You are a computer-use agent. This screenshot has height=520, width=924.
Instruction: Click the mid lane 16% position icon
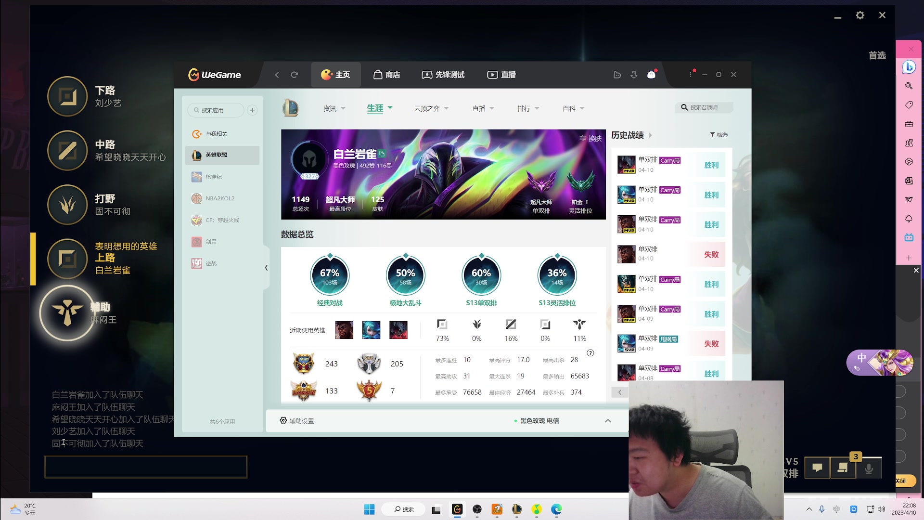tap(511, 325)
